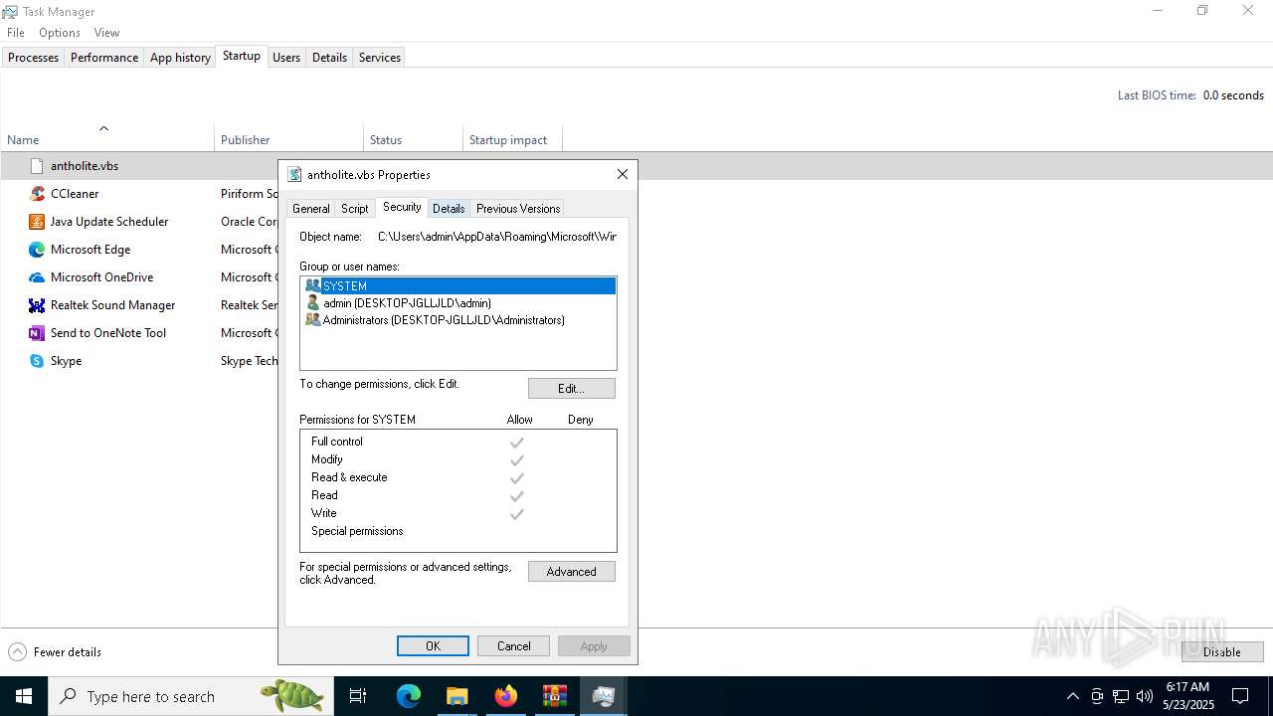Image resolution: width=1273 pixels, height=716 pixels.
Task: Click the network tray icon
Action: tap(1121, 696)
